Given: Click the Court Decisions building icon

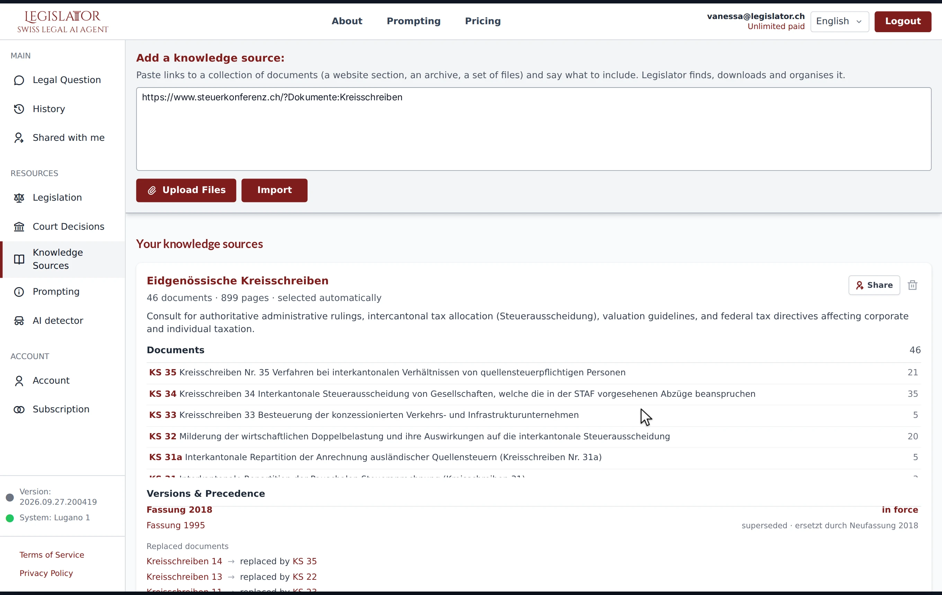Looking at the screenshot, I should tap(19, 227).
